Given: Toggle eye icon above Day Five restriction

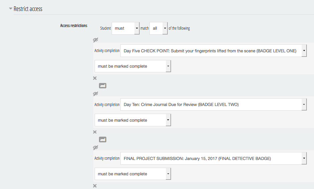Looking at the screenshot, I should (x=96, y=40).
